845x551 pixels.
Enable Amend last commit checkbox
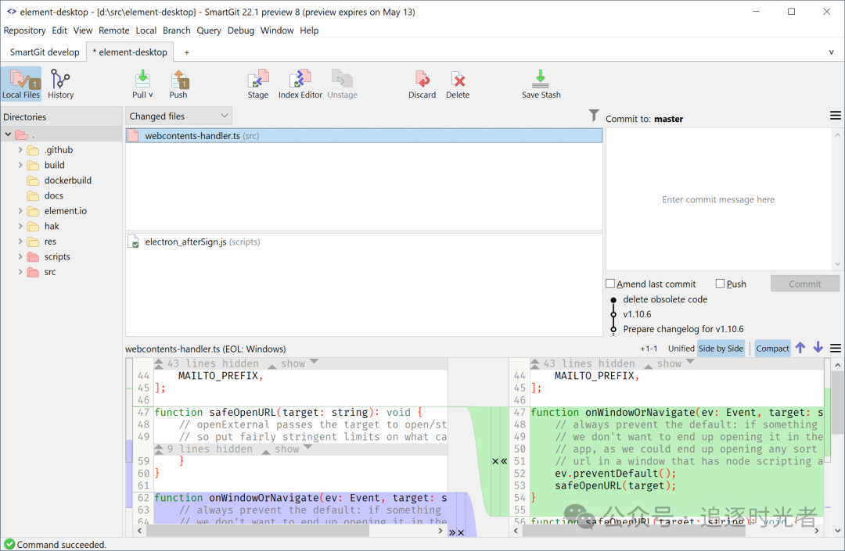pos(610,284)
